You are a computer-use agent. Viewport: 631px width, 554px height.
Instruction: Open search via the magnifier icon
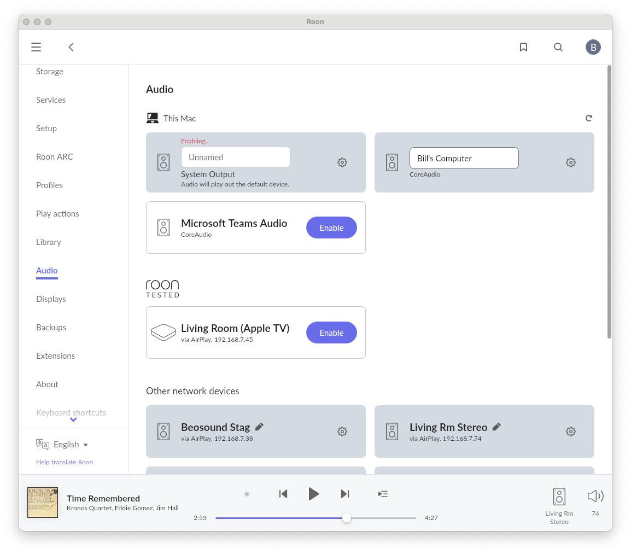[x=558, y=47]
